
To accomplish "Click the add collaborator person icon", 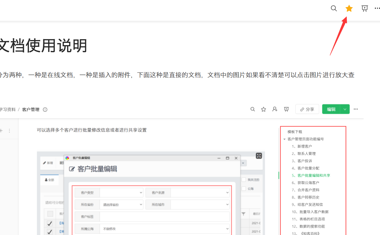I will click(275, 109).
